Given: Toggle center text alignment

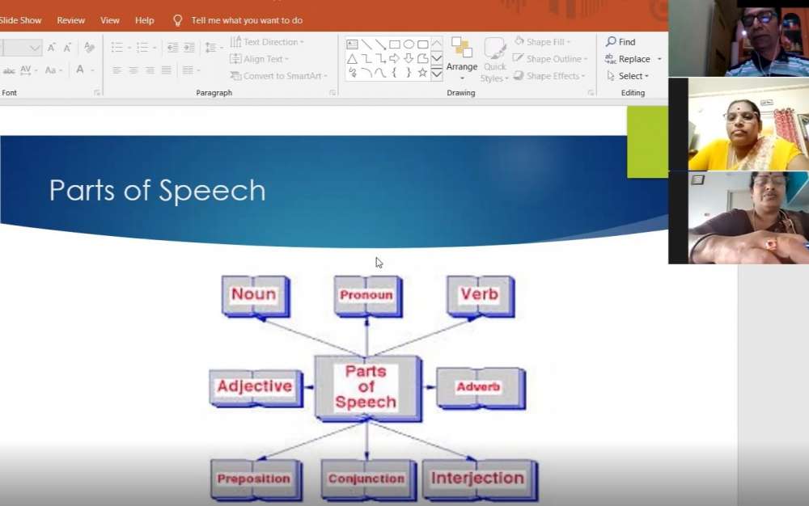Looking at the screenshot, I should 133,70.
